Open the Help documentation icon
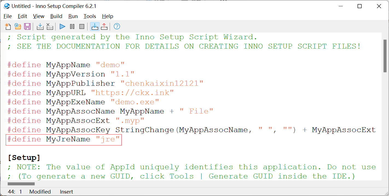The image size is (389, 196). 117,26
